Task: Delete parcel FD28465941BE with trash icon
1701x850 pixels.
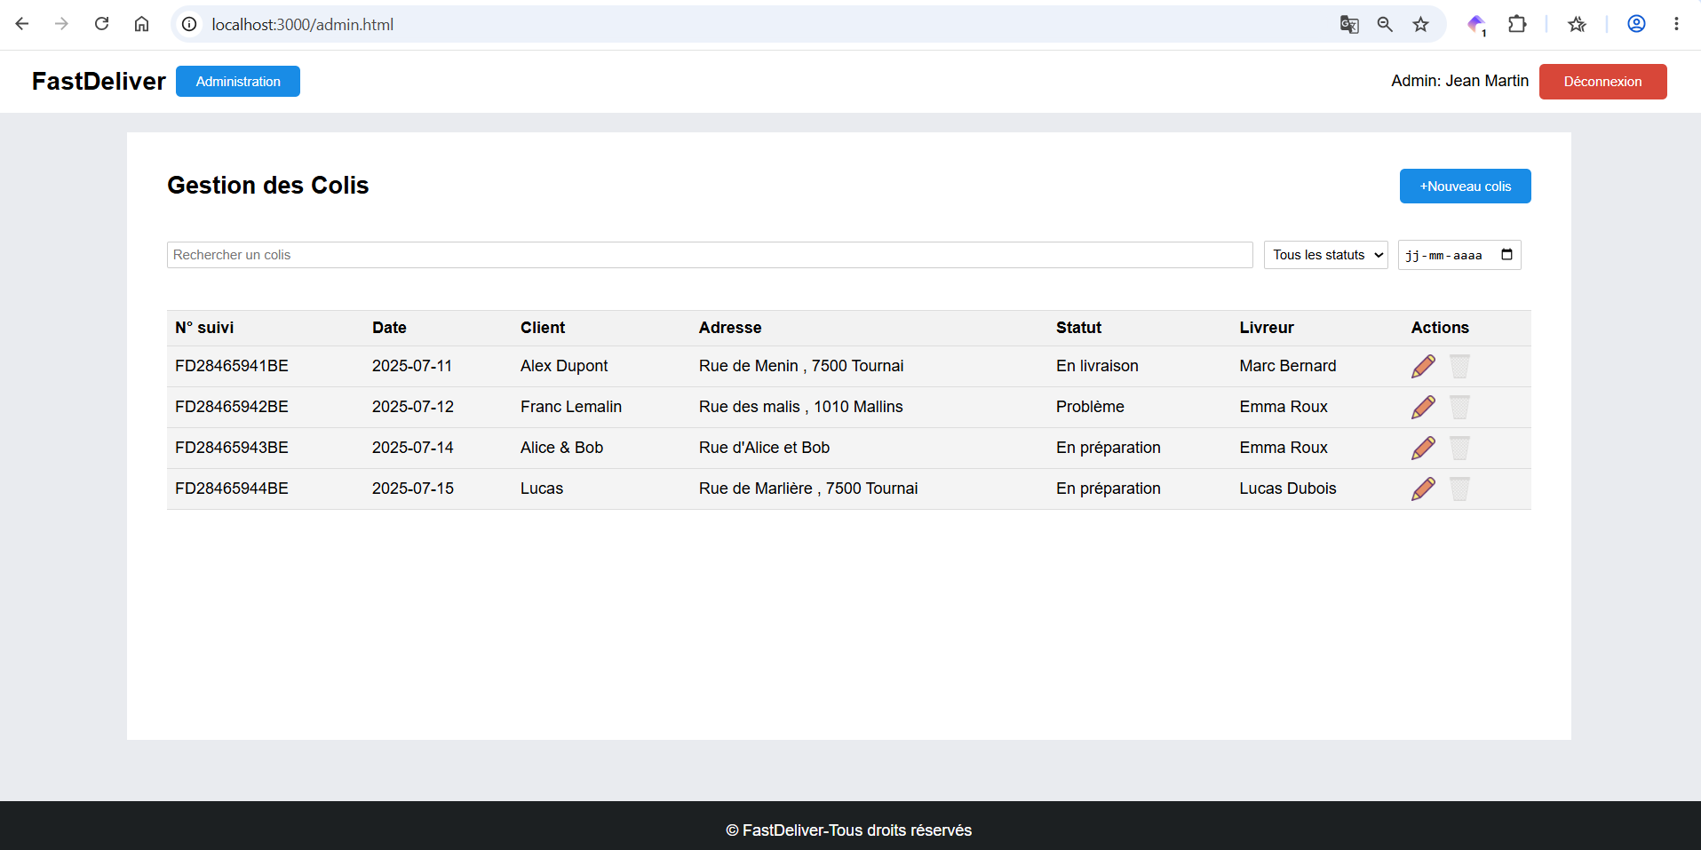Action: coord(1459,366)
